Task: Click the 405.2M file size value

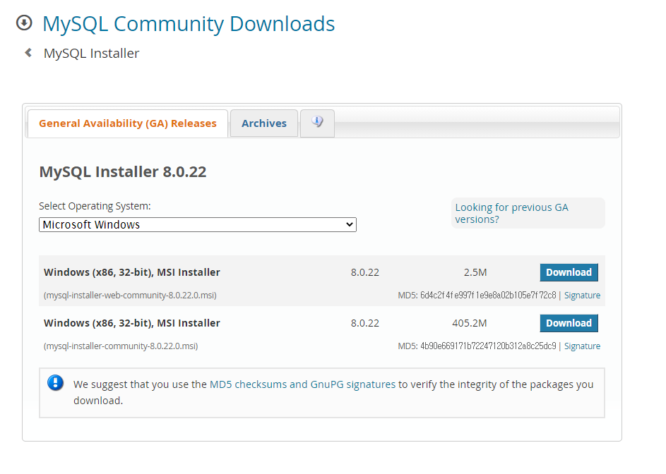Action: pos(470,323)
